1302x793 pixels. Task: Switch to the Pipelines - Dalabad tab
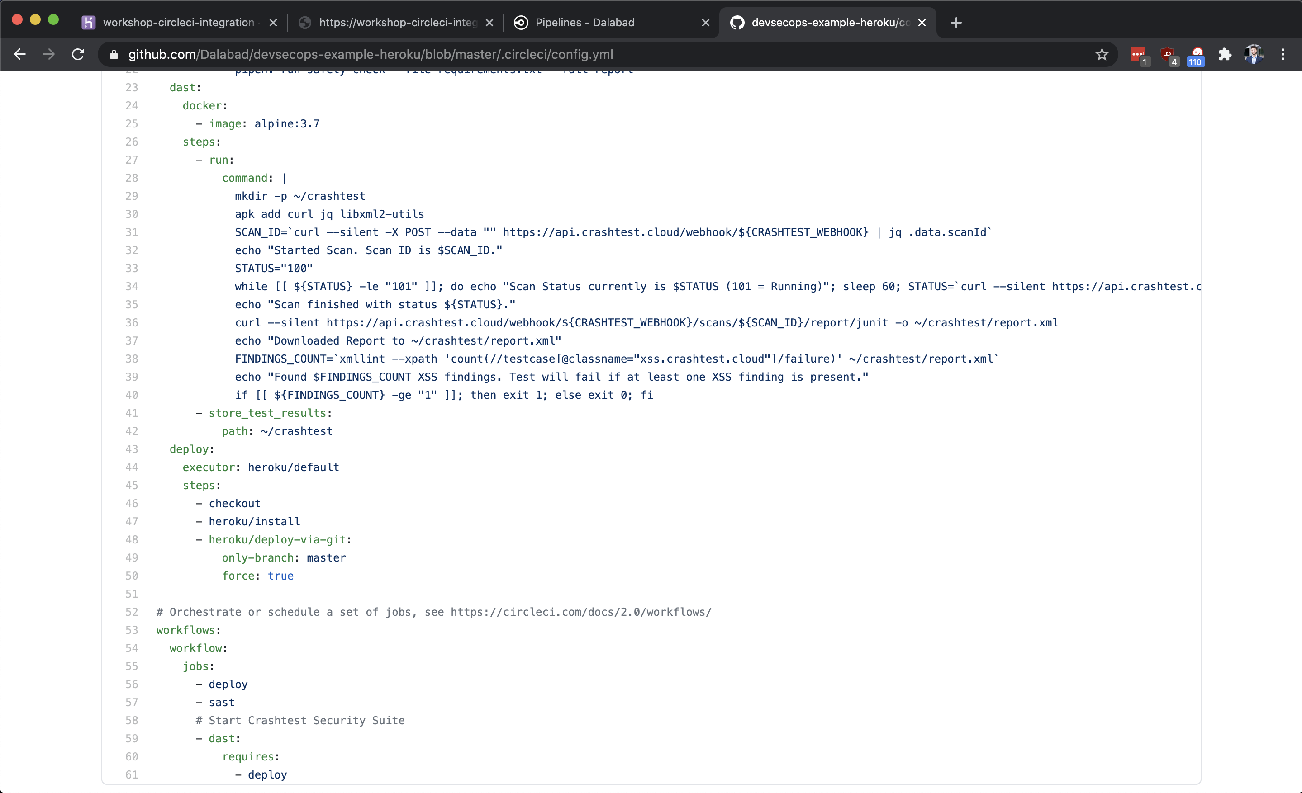point(584,23)
